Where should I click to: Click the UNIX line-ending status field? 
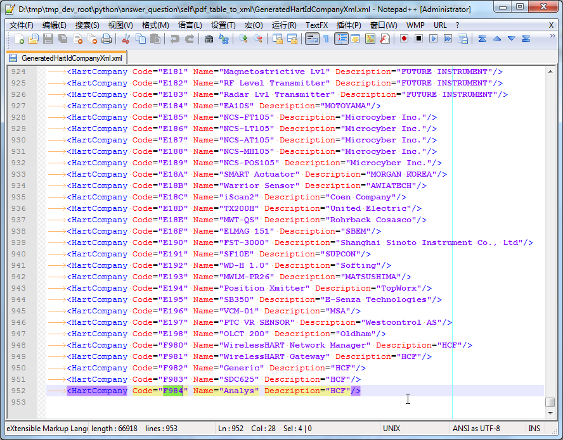(391, 429)
